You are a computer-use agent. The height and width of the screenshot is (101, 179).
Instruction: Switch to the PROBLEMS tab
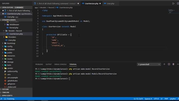tap(39, 64)
